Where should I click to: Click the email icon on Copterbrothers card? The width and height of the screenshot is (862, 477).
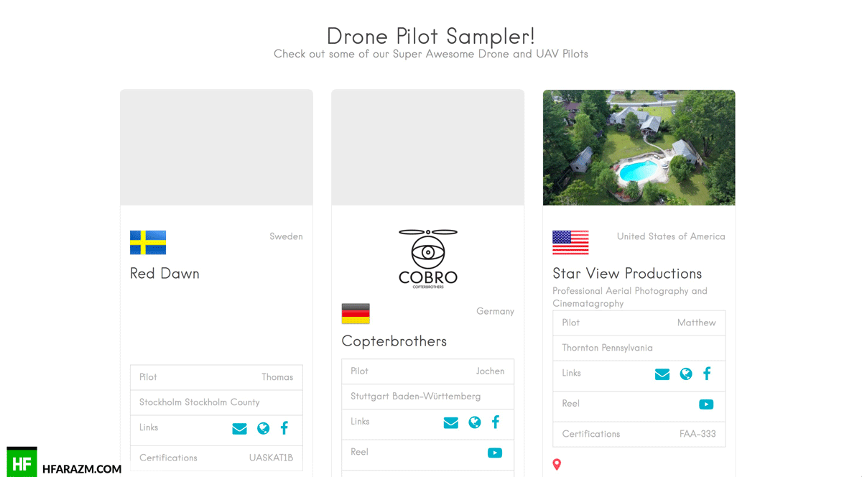pyautogui.click(x=450, y=423)
